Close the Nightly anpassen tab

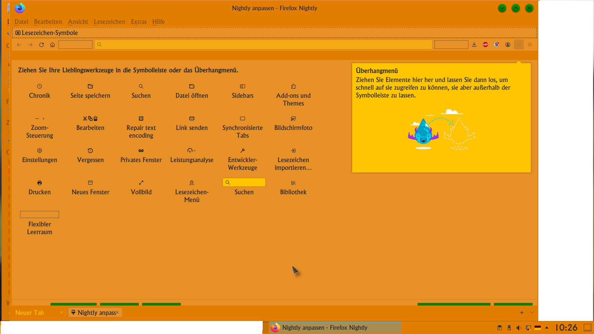coord(117,313)
